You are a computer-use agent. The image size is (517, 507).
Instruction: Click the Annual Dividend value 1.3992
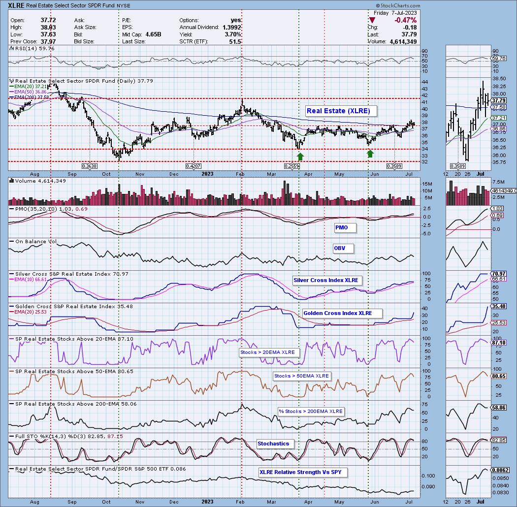pos(231,28)
